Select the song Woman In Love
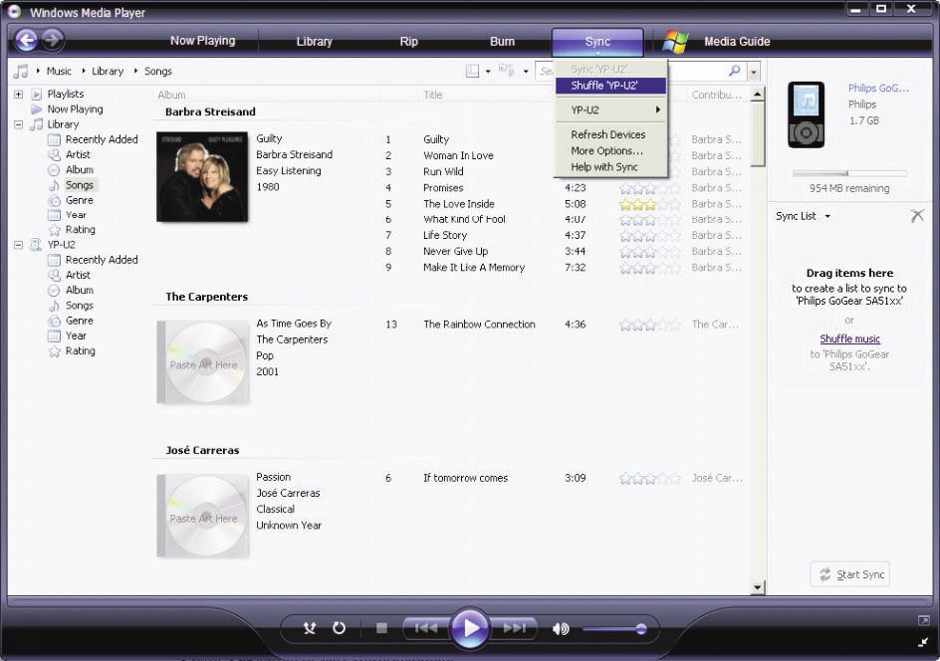Screen dimensions: 940x661 458,155
